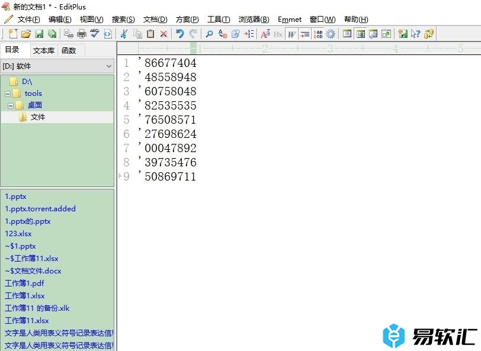Click the Print icon

pyautogui.click(x=82, y=34)
